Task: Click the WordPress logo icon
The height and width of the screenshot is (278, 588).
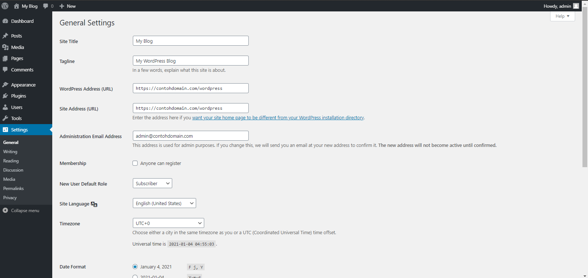Action: [x=5, y=6]
